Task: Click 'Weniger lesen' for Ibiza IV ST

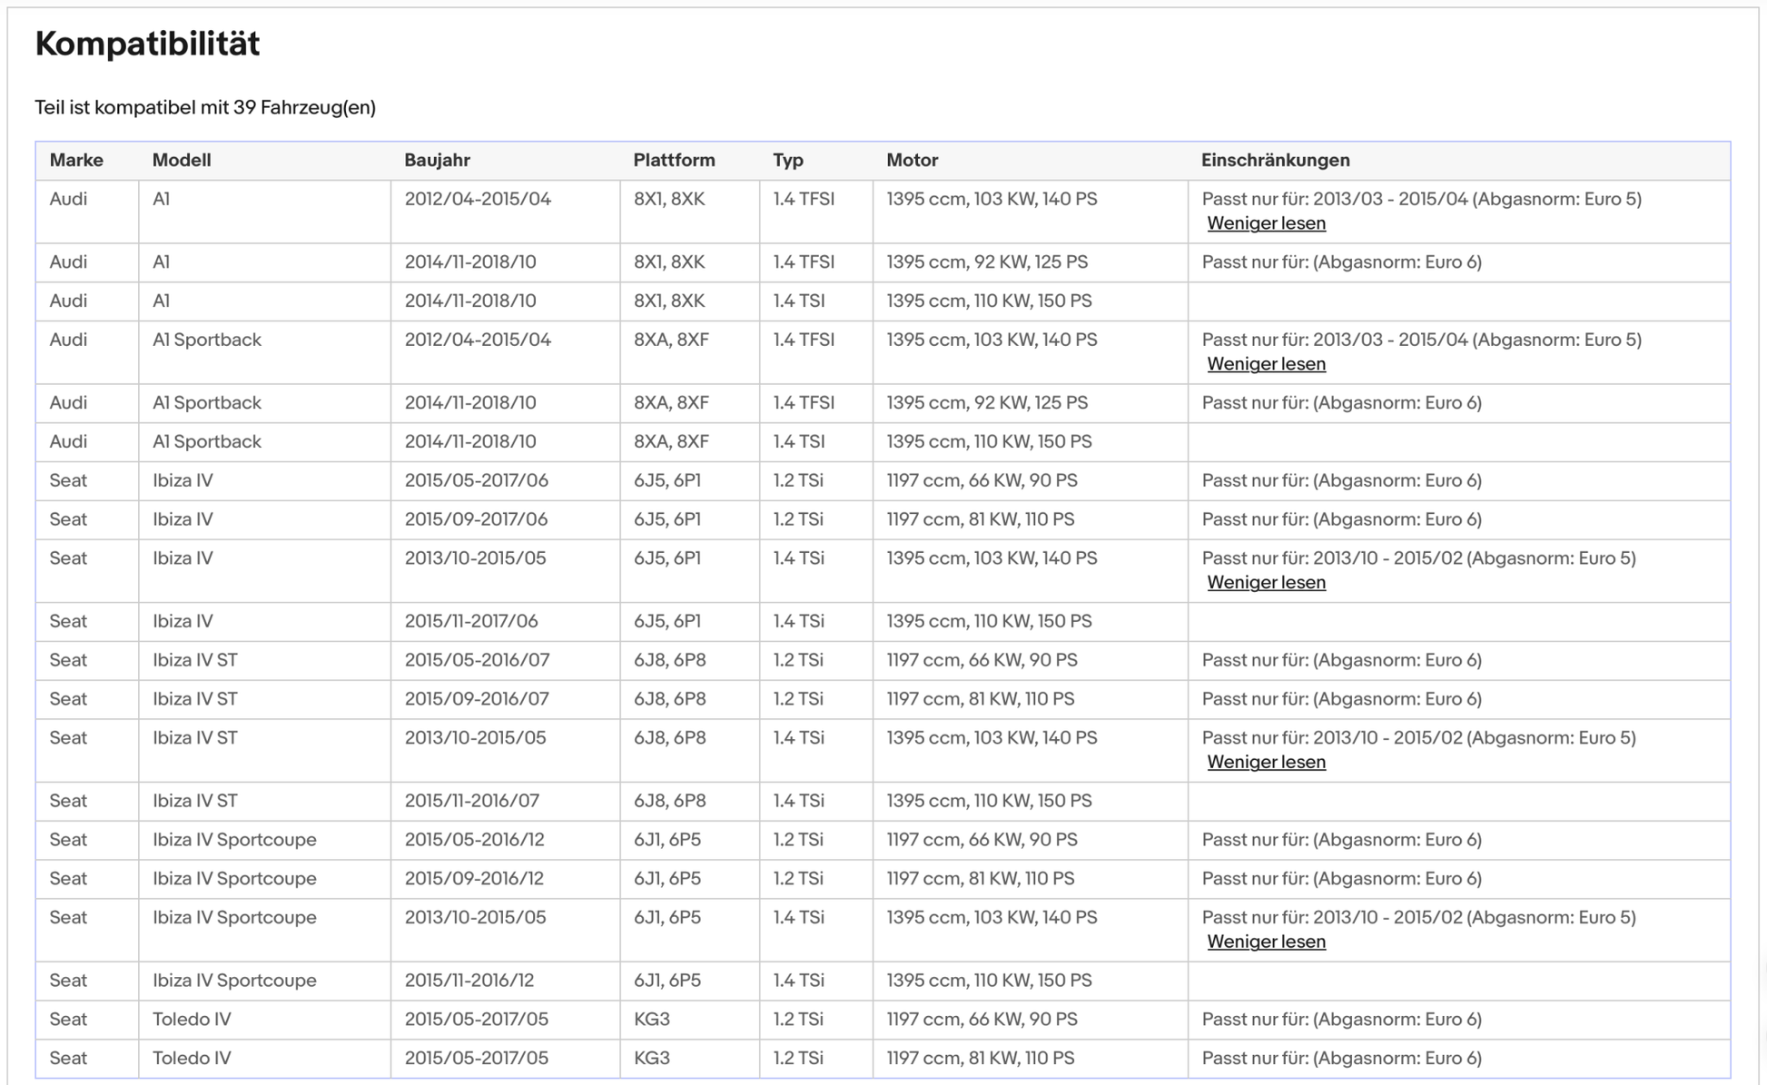Action: click(x=1266, y=763)
